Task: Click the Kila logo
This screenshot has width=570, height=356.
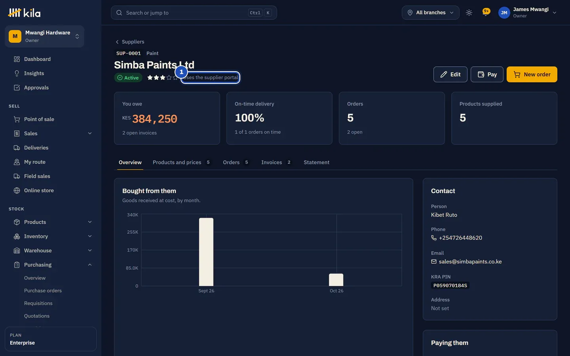Action: (x=24, y=13)
